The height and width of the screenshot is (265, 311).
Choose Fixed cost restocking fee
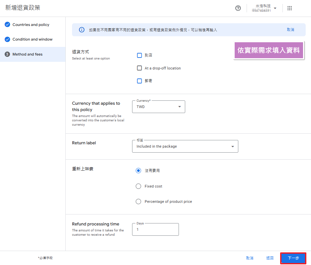point(138,186)
